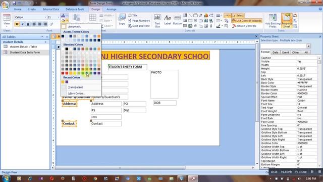The width and height of the screenshot is (323, 182).
Task: Switch to the Data property tab
Action: pos(275,53)
